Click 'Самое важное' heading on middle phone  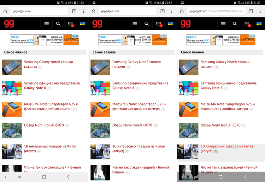tap(104, 52)
